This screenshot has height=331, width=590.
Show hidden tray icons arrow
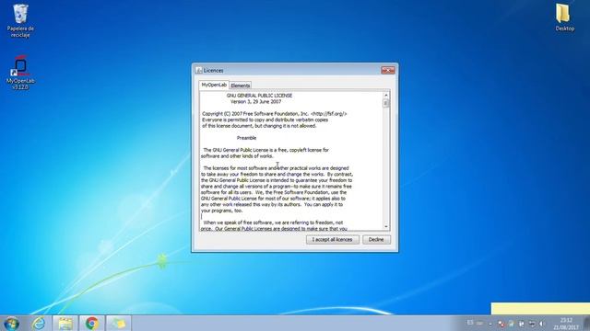click(490, 324)
